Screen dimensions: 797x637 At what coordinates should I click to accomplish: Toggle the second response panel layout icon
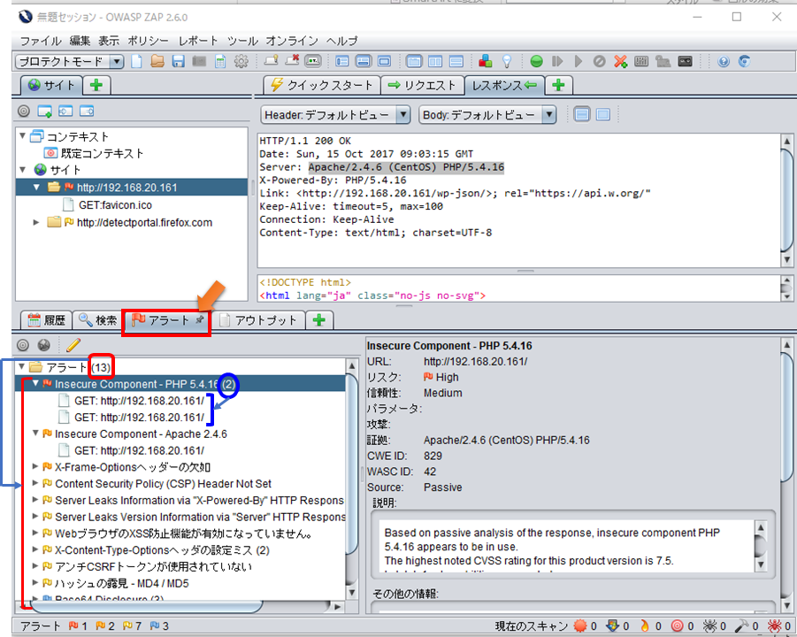pyautogui.click(x=602, y=114)
